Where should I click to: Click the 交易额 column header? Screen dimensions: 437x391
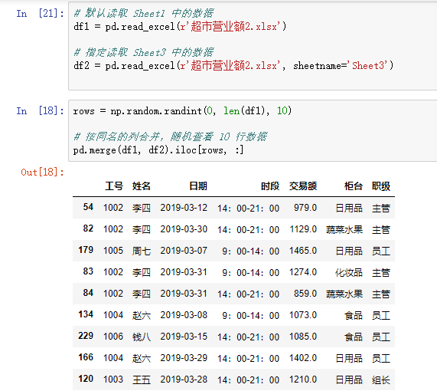[303, 186]
